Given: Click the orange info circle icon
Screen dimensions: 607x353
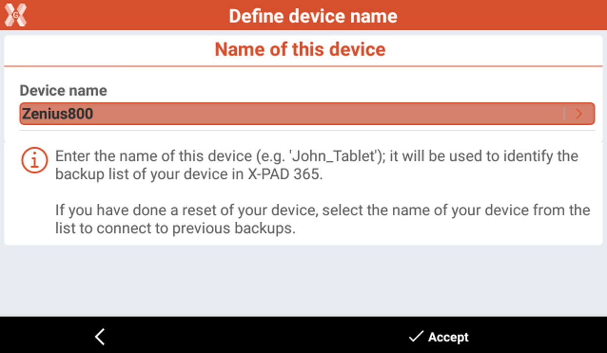Looking at the screenshot, I should 34,161.
